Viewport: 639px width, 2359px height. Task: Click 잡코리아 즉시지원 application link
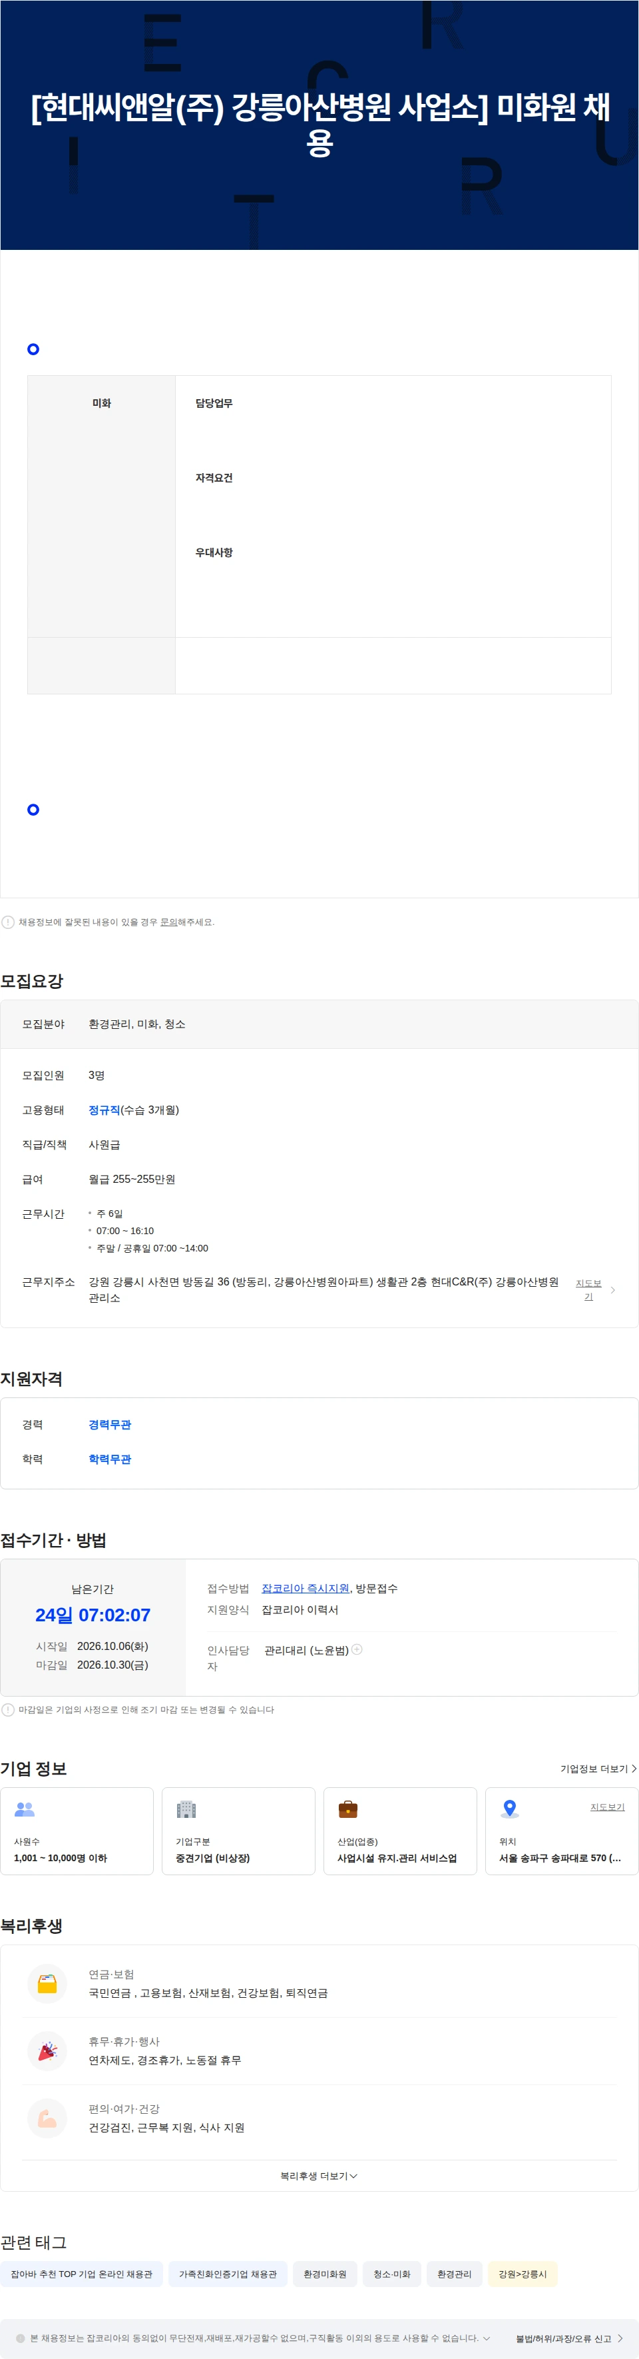306,1588
